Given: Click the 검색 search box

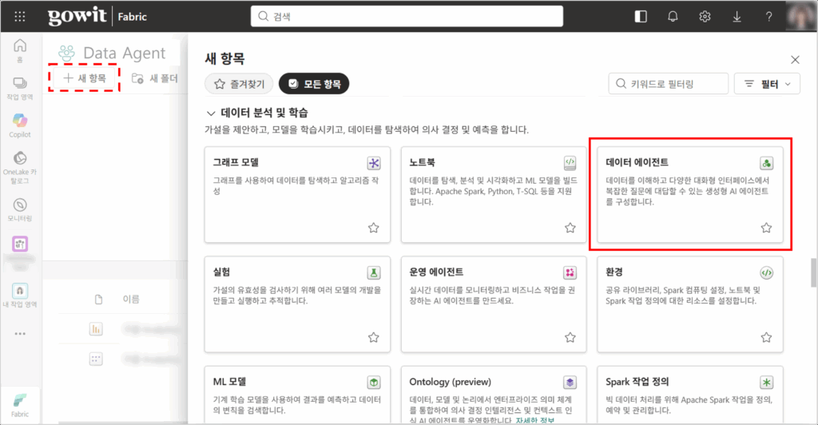Looking at the screenshot, I should point(407,16).
